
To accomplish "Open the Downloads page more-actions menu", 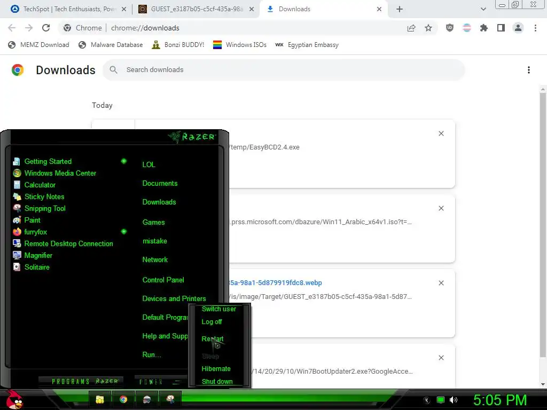I will coord(529,70).
